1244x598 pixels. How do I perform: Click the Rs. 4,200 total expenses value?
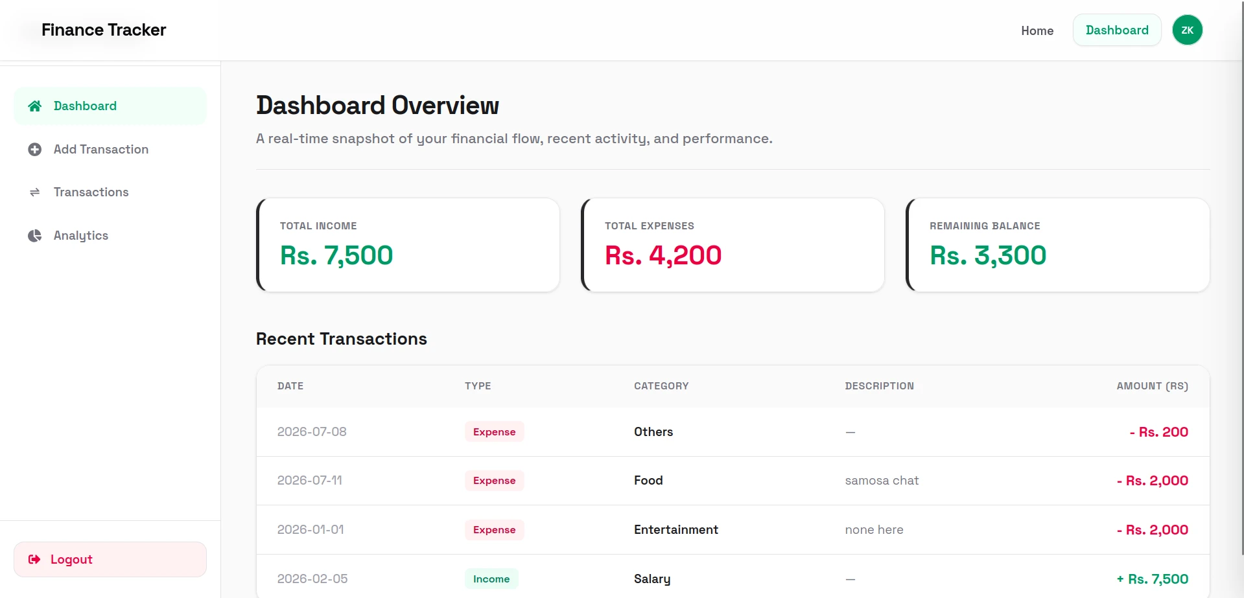pyautogui.click(x=663, y=255)
